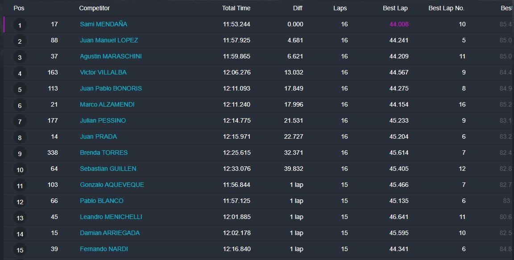The width and height of the screenshot is (514, 260).
Task: Sort by Total Time column header
Action: click(x=236, y=8)
